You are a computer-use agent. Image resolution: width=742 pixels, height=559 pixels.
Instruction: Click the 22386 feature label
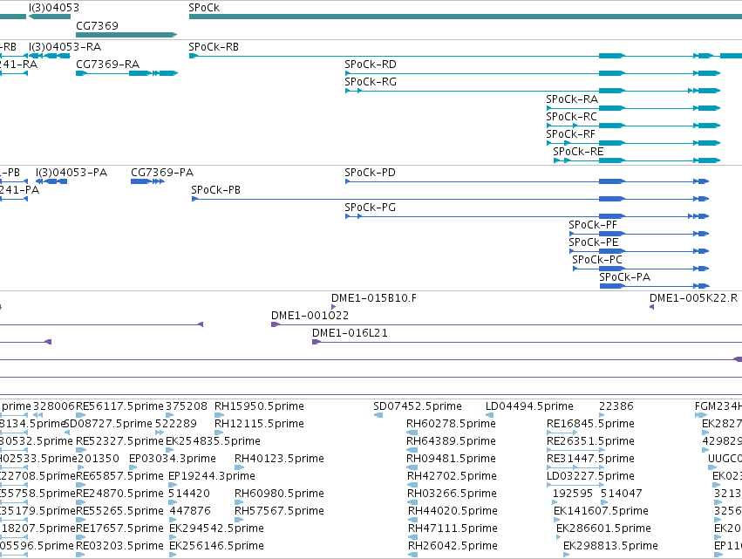pos(616,406)
